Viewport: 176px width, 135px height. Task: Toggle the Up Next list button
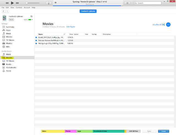127,3
